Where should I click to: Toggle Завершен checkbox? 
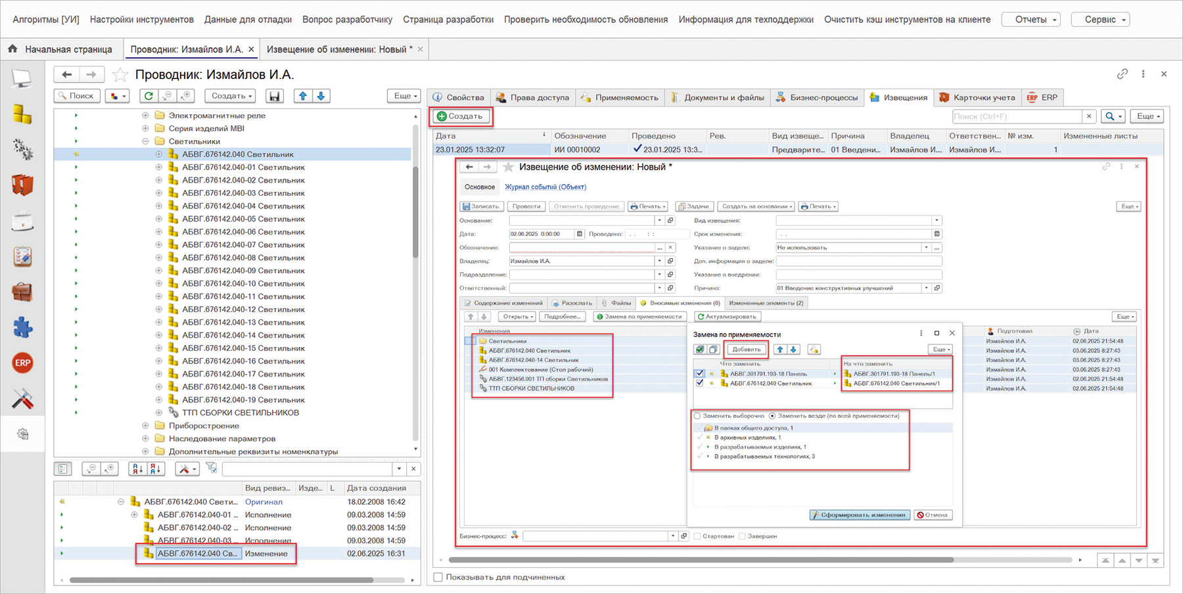point(741,536)
